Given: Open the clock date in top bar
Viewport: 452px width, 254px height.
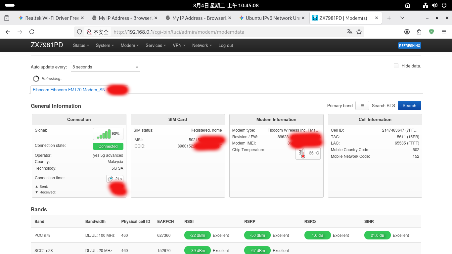Looking at the screenshot, I should coord(226,5).
